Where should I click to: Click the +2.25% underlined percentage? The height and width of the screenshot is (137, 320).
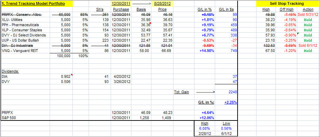231,102
